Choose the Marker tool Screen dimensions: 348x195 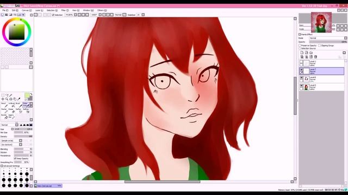[x=4, y=110]
